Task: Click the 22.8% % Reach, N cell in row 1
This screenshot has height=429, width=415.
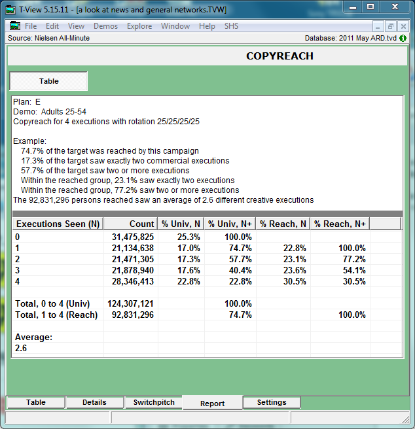Action: (283, 248)
